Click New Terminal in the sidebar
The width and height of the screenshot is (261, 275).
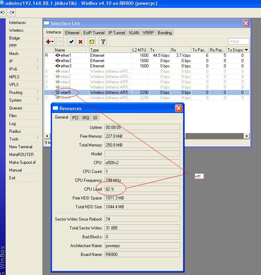point(20,147)
